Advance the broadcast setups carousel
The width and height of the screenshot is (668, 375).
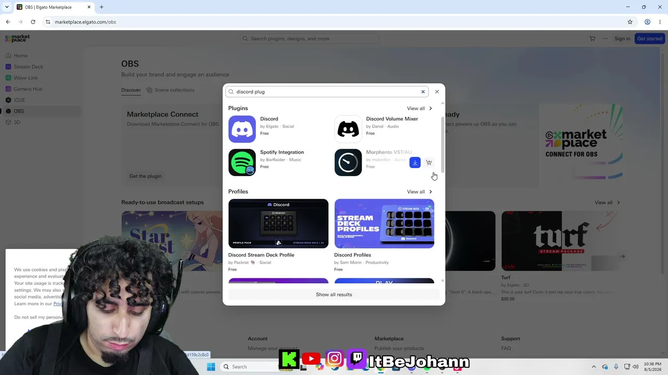point(622,256)
